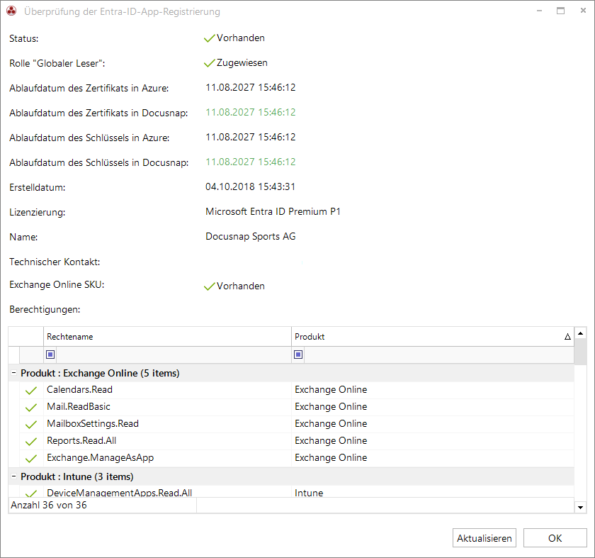Open the Rechtename column filter icon
The image size is (595, 558).
(x=50, y=355)
